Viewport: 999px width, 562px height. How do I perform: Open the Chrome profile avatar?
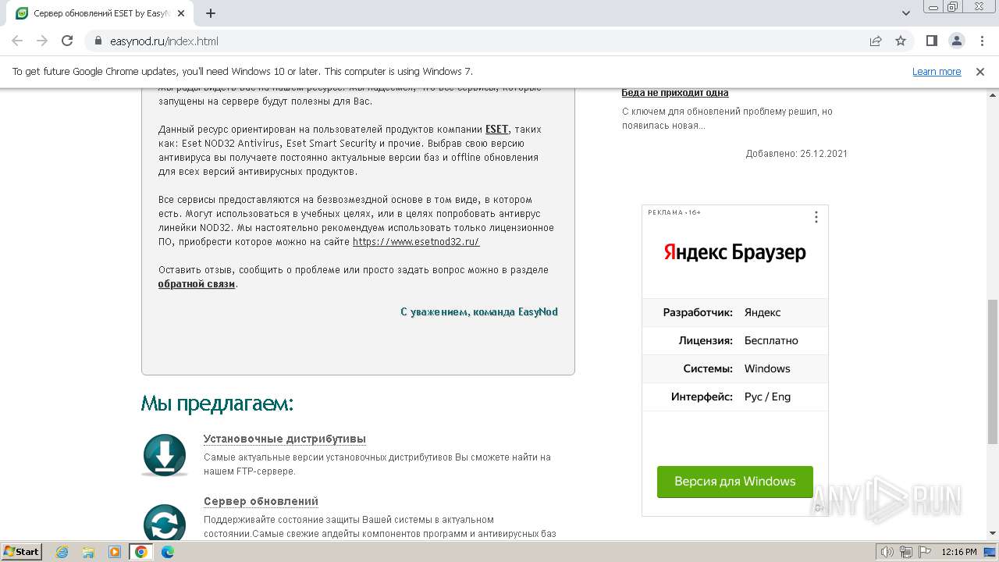pos(956,41)
